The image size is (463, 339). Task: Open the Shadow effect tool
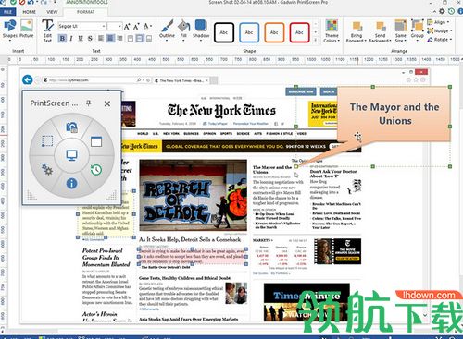click(x=201, y=30)
